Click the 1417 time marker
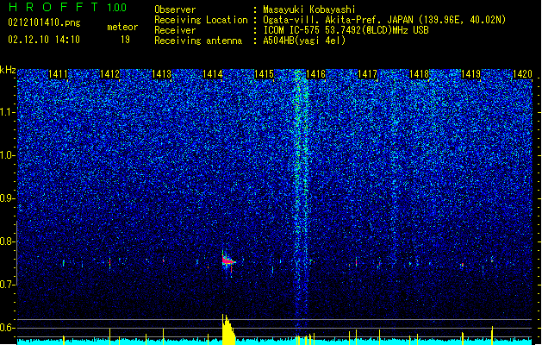 point(367,74)
